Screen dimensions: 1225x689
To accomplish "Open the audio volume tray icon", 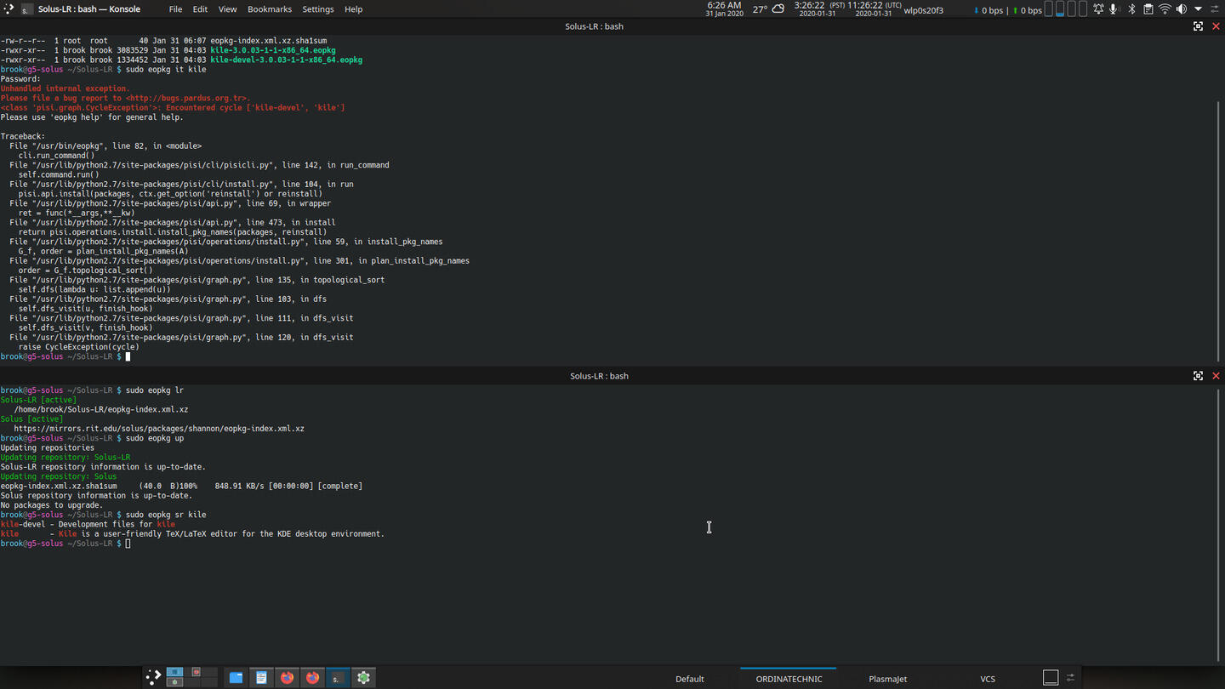I will 1181,9.
